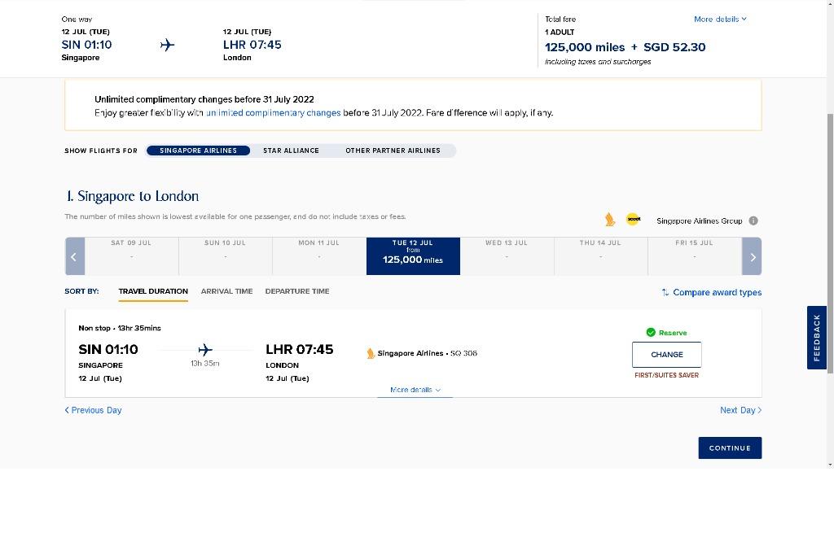Open the Feedback side tab
This screenshot has width=834, height=537.
click(x=816, y=337)
